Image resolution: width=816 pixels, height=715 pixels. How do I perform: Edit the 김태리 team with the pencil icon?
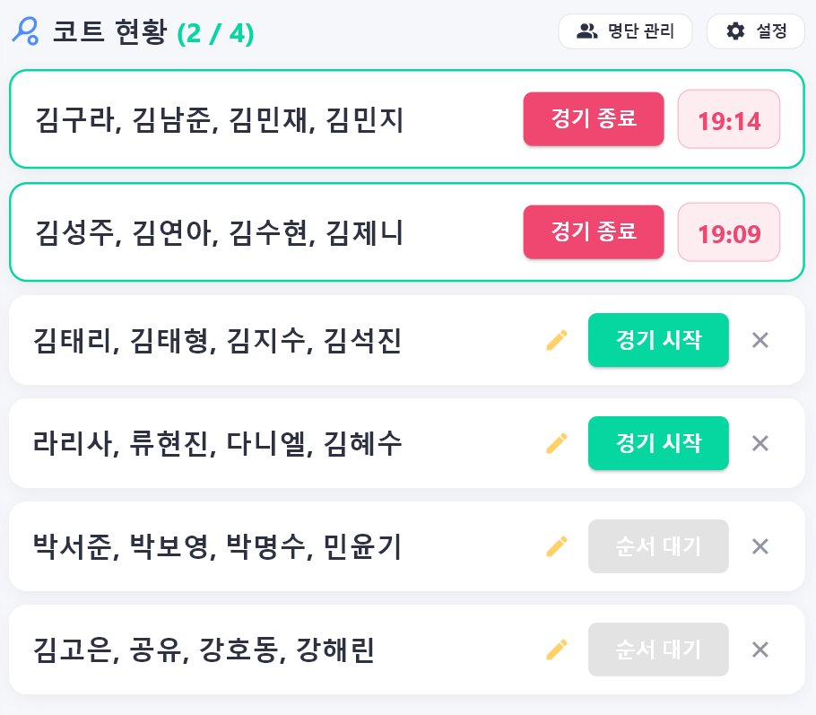pyautogui.click(x=556, y=340)
